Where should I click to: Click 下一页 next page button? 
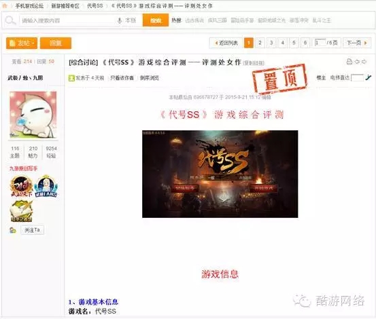(357, 43)
